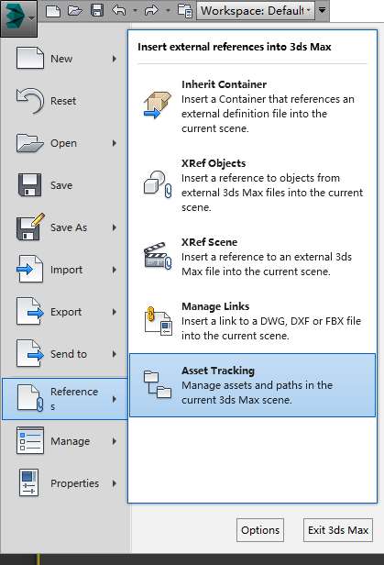Click the Project Folder toolbar icon
Screen dimensions: 384x565
185,11
